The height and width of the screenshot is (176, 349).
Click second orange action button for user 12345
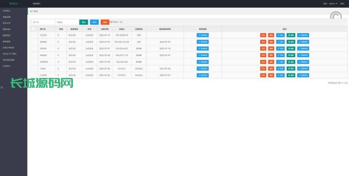271,68
